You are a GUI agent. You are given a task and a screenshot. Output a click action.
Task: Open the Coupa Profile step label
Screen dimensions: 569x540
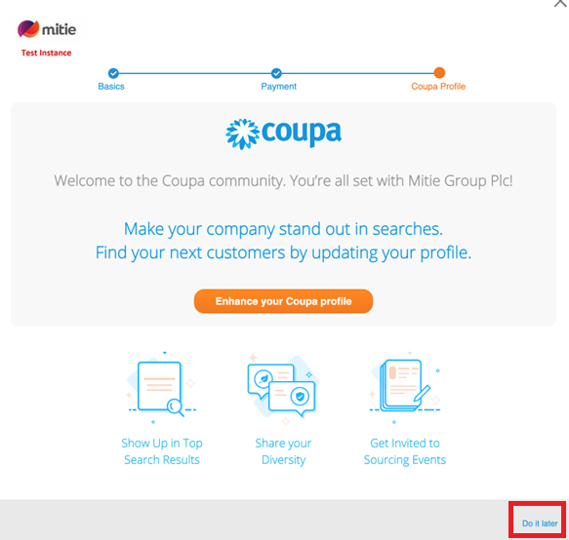click(438, 86)
